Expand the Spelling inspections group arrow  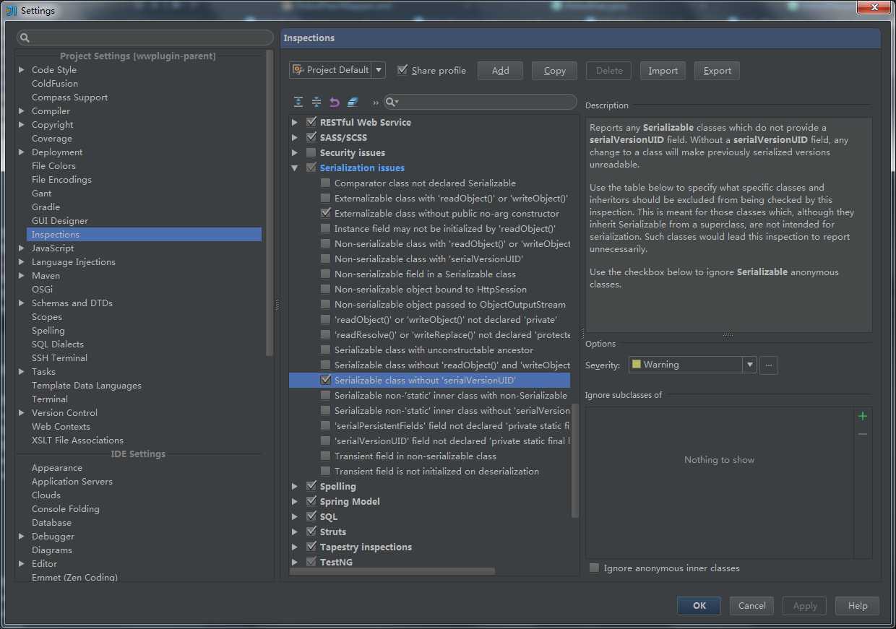[x=295, y=487]
